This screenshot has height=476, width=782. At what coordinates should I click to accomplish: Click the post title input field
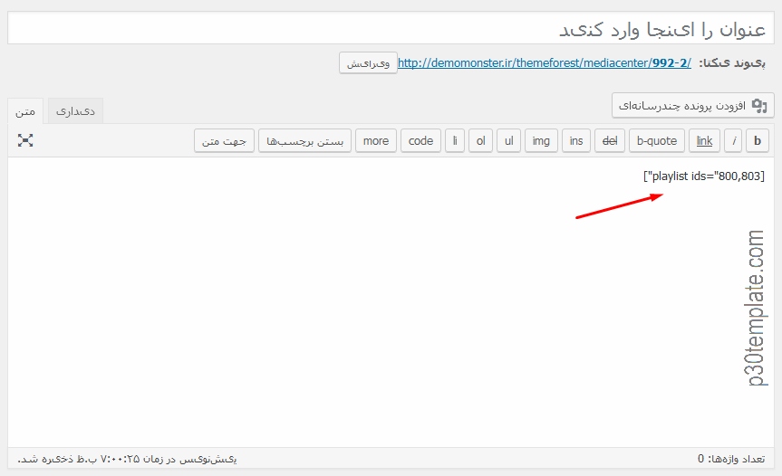391,28
